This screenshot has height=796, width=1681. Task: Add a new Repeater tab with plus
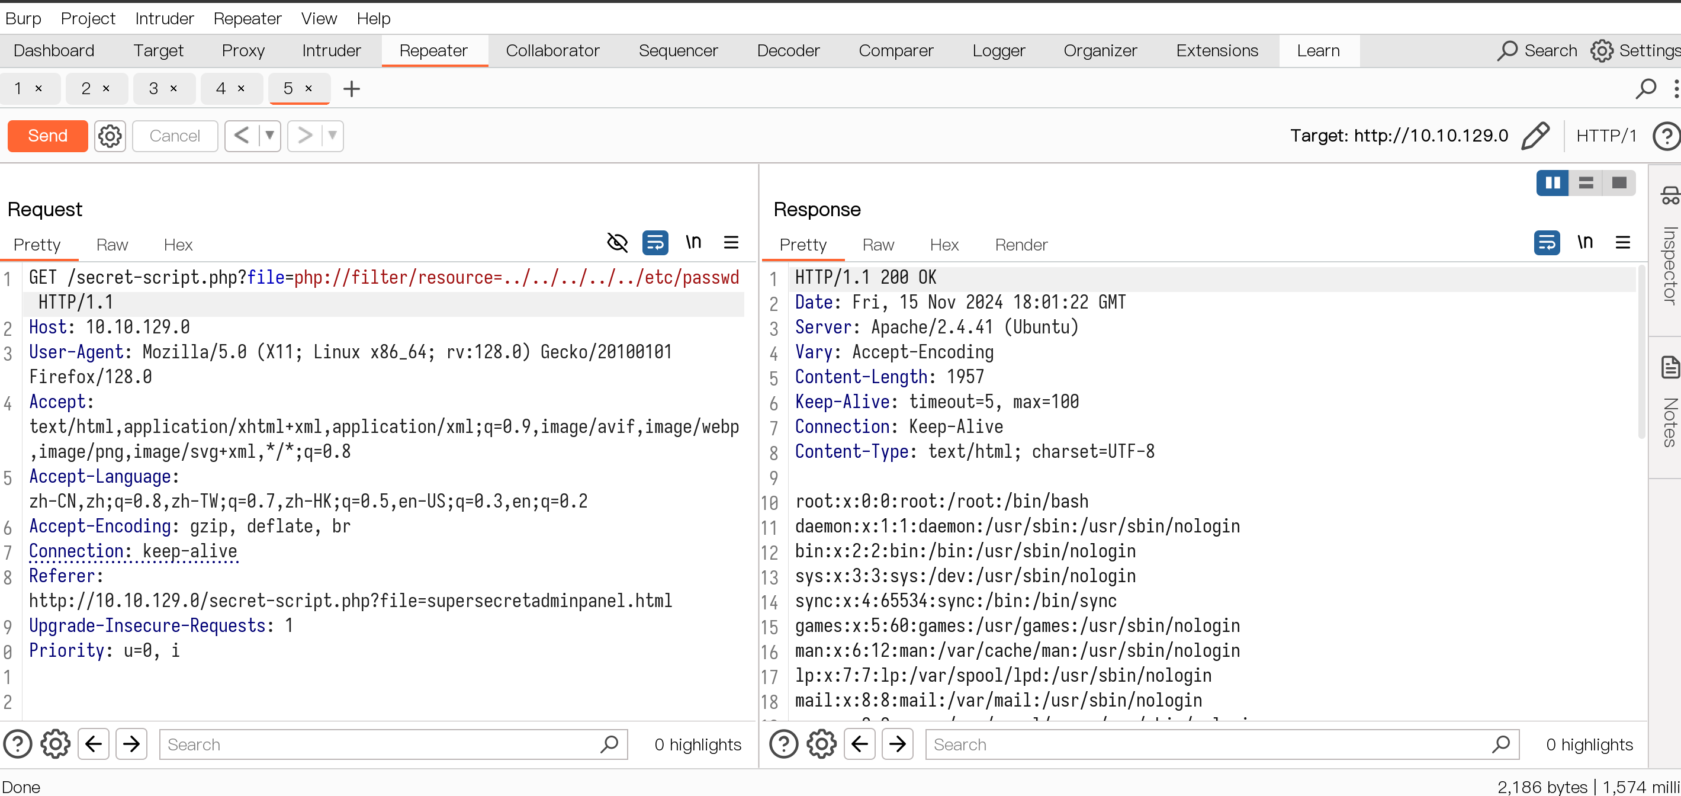pos(352,89)
